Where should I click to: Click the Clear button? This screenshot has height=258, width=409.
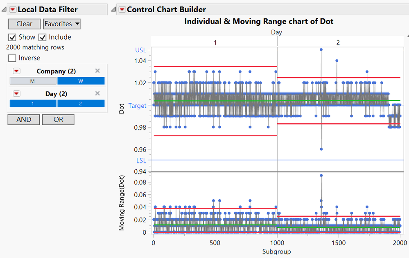click(25, 24)
